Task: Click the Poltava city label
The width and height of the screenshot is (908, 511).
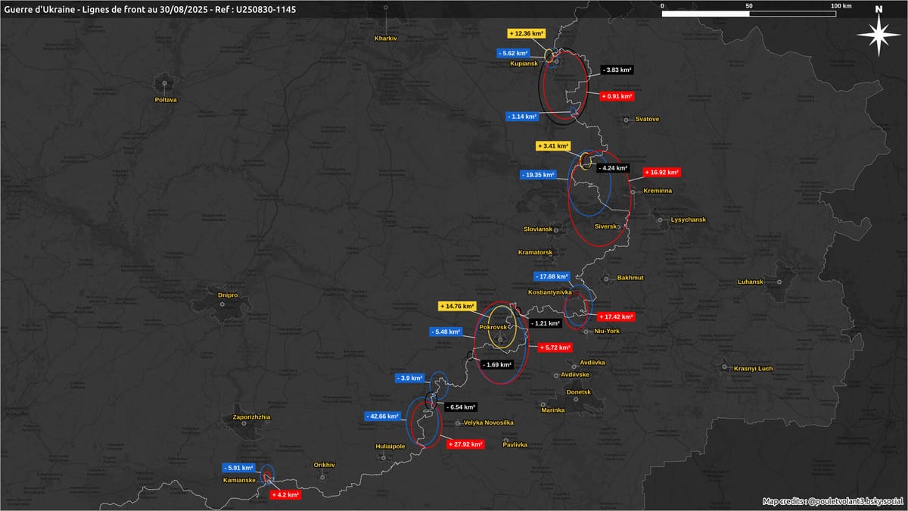Action: (x=166, y=99)
